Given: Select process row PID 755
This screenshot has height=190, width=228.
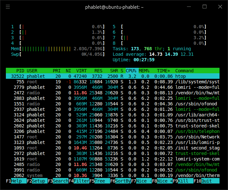Looking at the screenshot, I should (113, 82).
